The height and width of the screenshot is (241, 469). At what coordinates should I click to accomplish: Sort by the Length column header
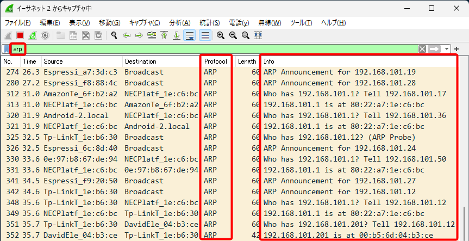[247, 61]
